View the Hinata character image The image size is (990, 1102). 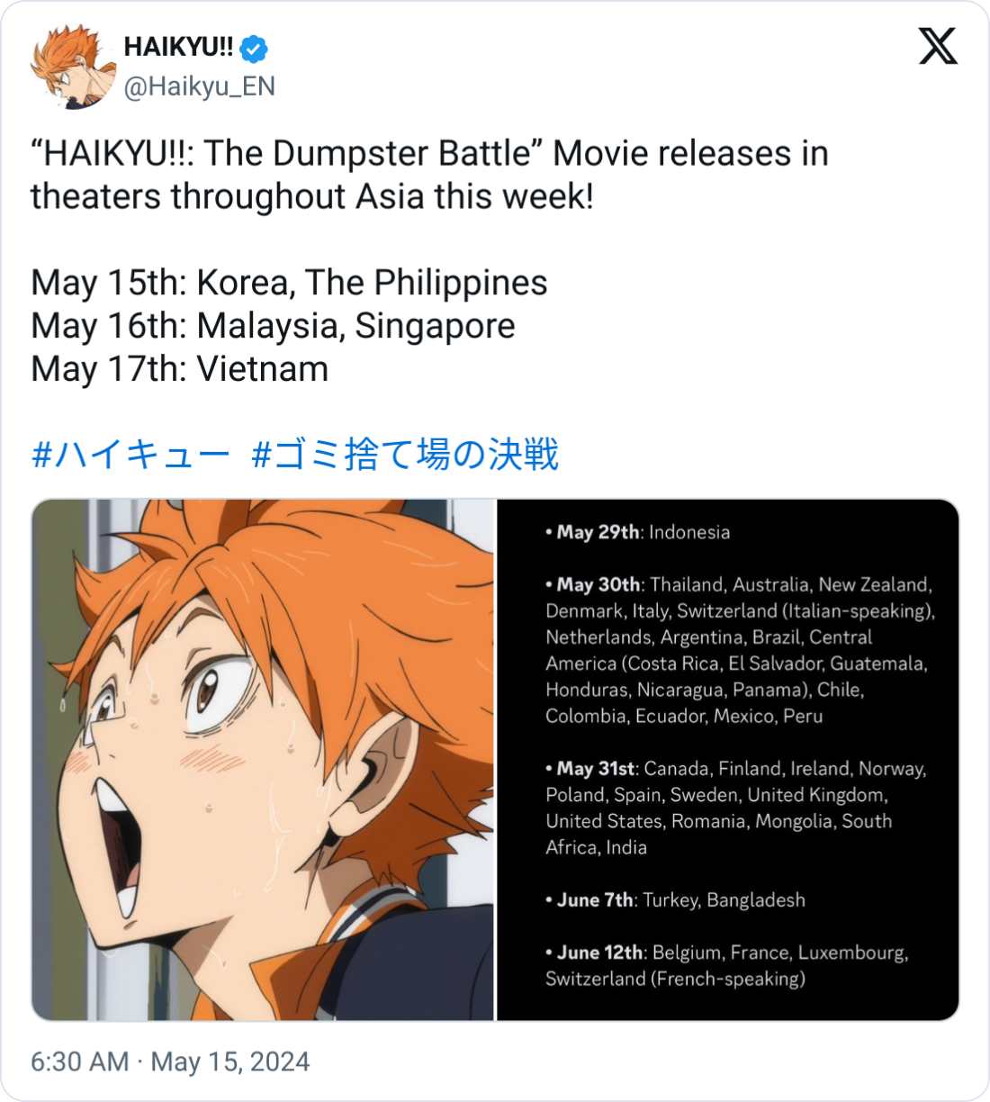point(263,760)
